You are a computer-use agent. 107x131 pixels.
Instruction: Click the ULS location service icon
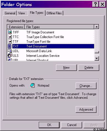pos(10,55)
